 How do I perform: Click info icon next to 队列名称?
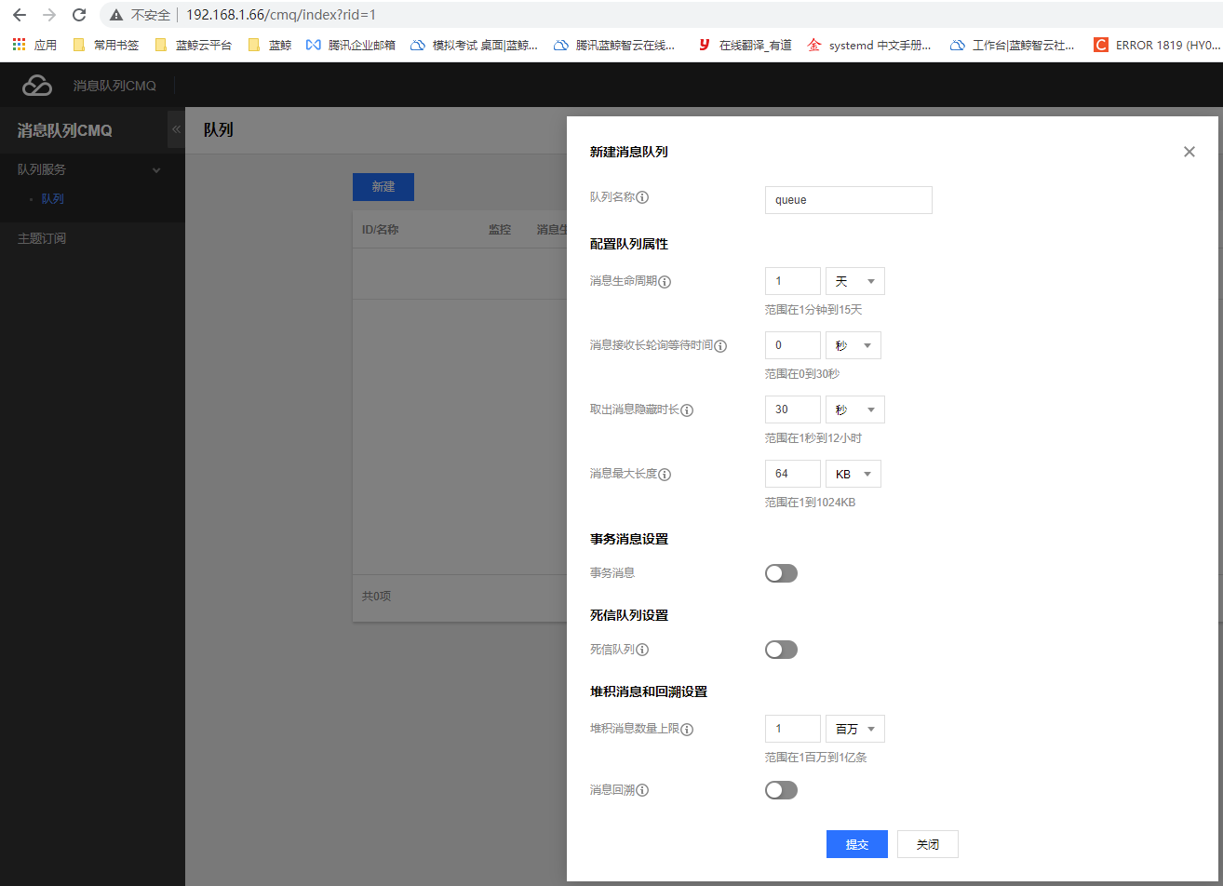[642, 197]
